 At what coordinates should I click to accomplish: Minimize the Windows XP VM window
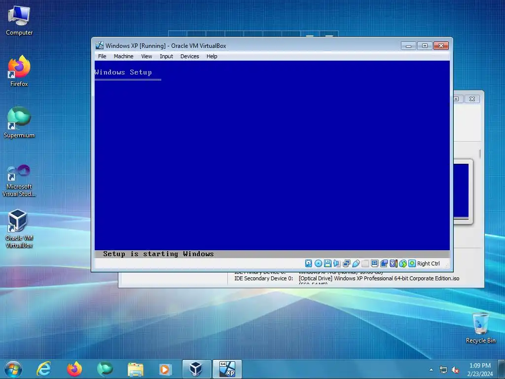[408, 46]
